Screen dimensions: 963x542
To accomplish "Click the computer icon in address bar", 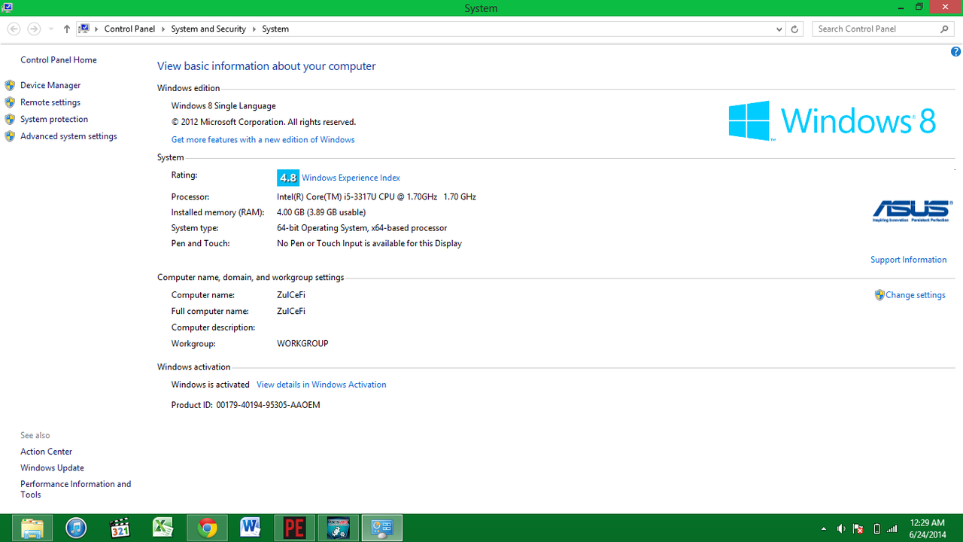I will click(x=84, y=29).
